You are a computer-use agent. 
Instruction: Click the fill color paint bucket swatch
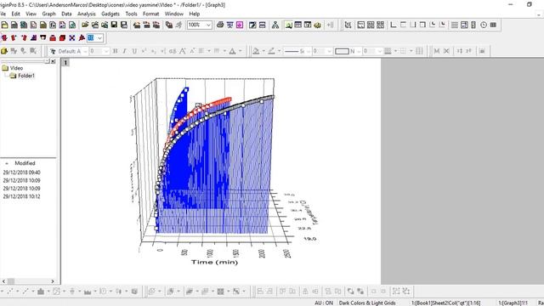tap(256, 51)
